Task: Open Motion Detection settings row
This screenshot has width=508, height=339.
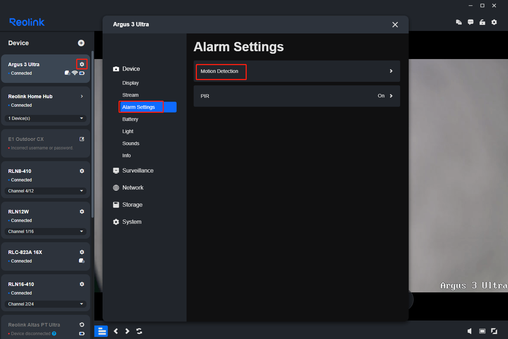Action: click(297, 71)
